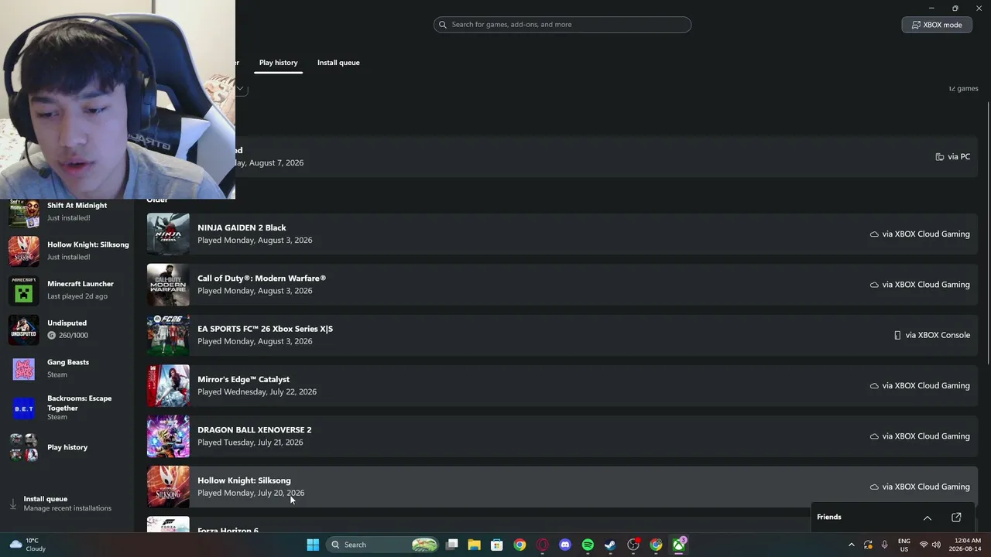The width and height of the screenshot is (991, 557).
Task: Open the filter dropdown chevron below tabs
Action: click(x=241, y=89)
